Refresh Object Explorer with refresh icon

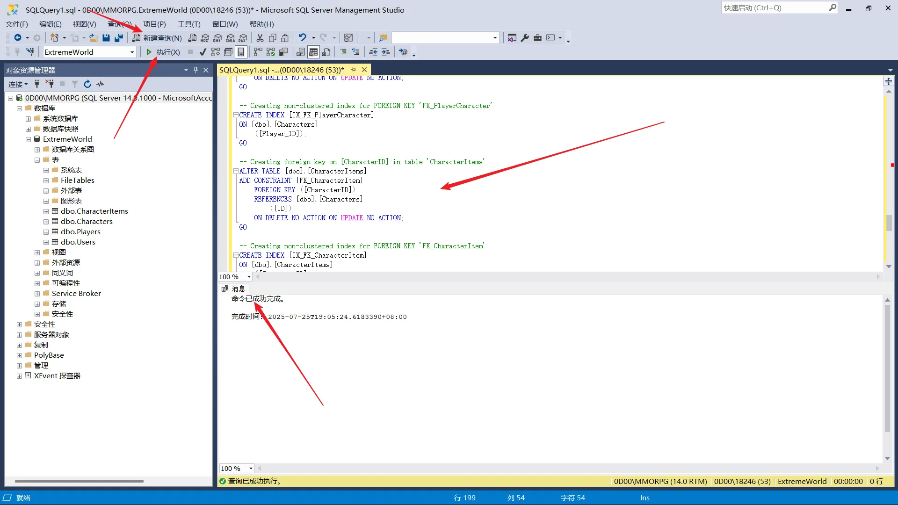87,84
